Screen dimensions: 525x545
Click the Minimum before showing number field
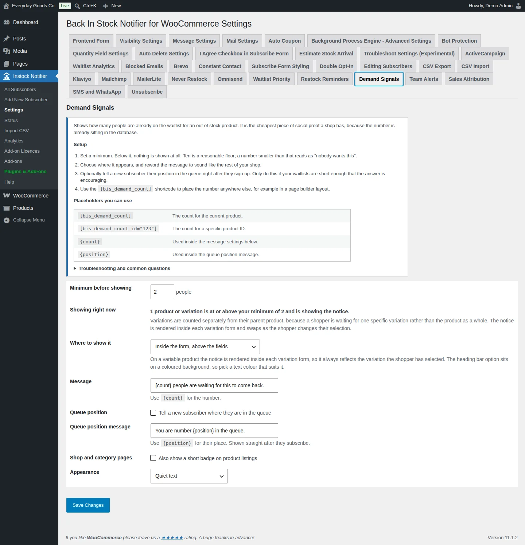pyautogui.click(x=162, y=292)
